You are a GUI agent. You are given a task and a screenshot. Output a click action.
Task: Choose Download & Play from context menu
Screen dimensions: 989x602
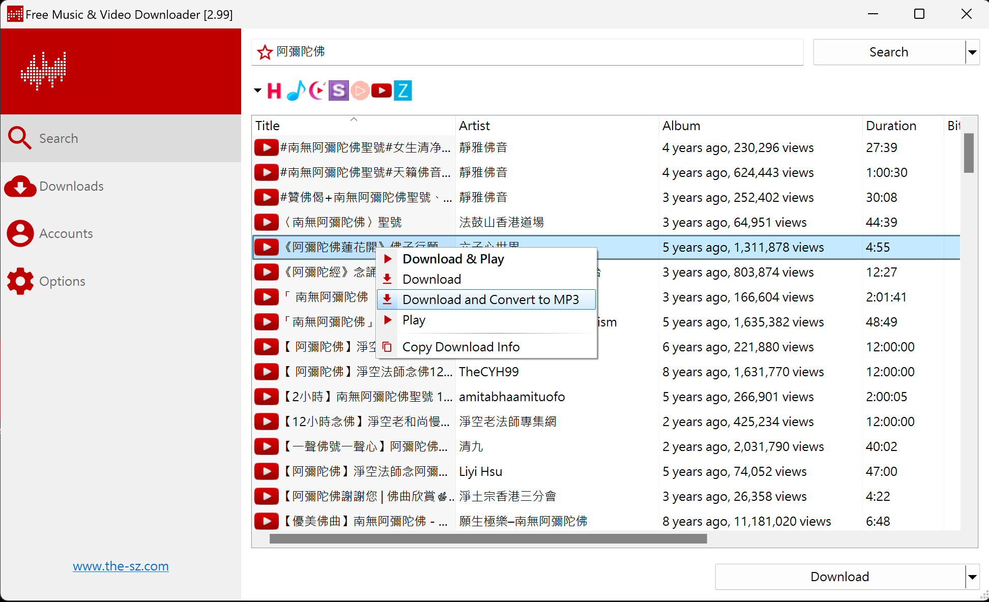[x=486, y=259]
